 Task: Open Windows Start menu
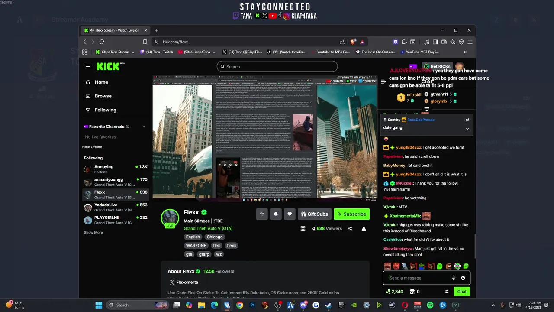coord(99,305)
